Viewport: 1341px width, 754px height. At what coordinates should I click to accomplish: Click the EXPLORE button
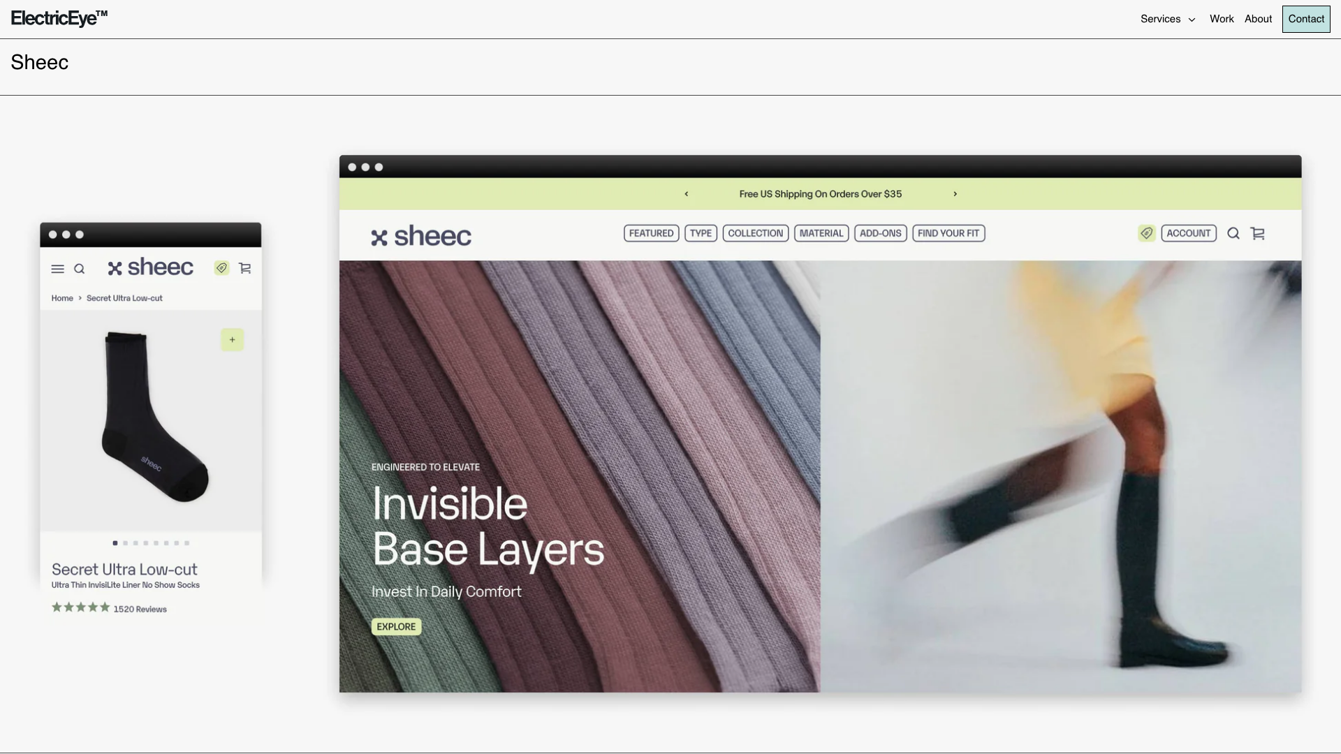396,627
